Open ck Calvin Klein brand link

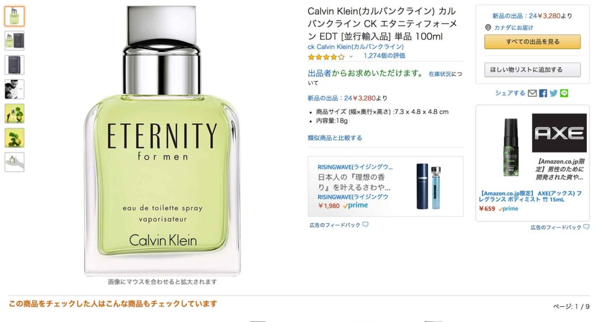pyautogui.click(x=356, y=47)
